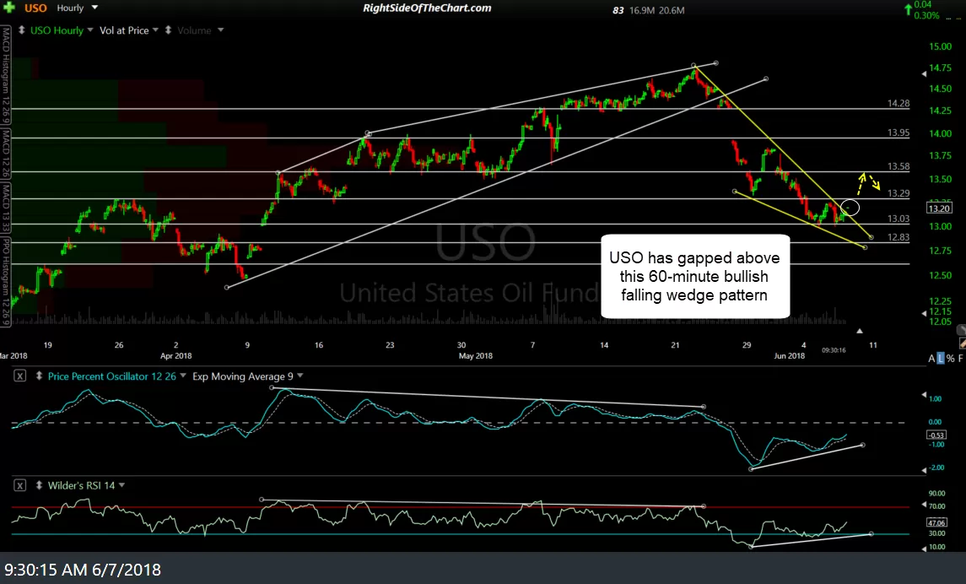Close the Wilder's RSI pane
The width and height of the screenshot is (966, 584).
(19, 485)
